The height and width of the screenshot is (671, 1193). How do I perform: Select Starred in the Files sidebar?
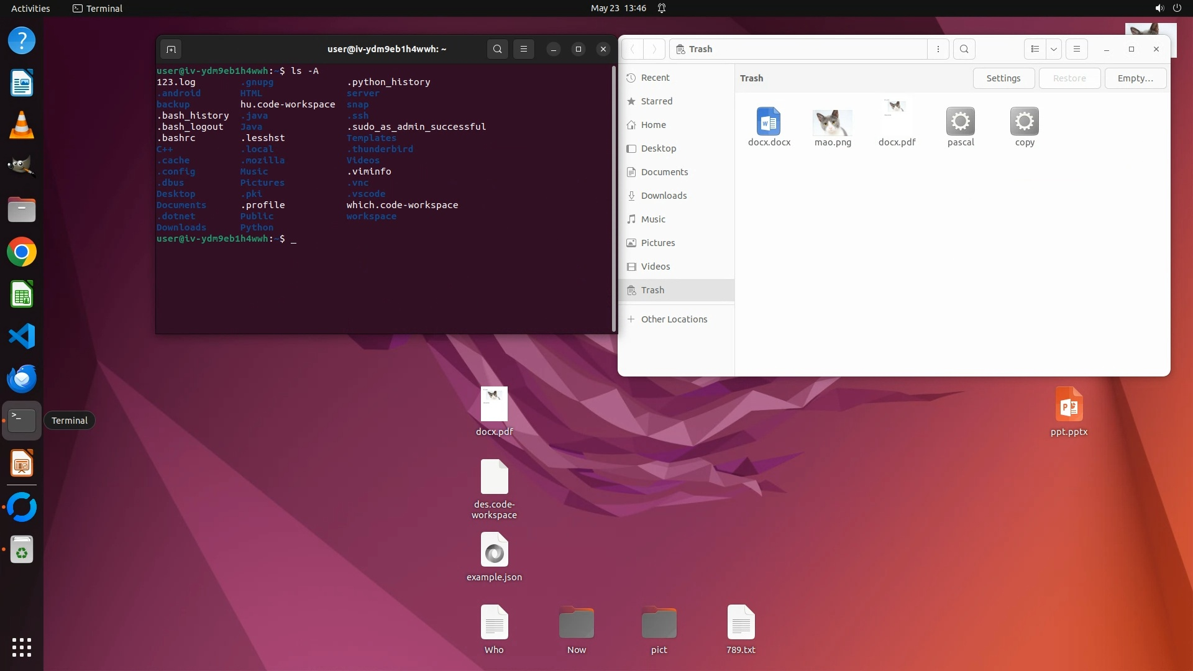tap(656, 101)
